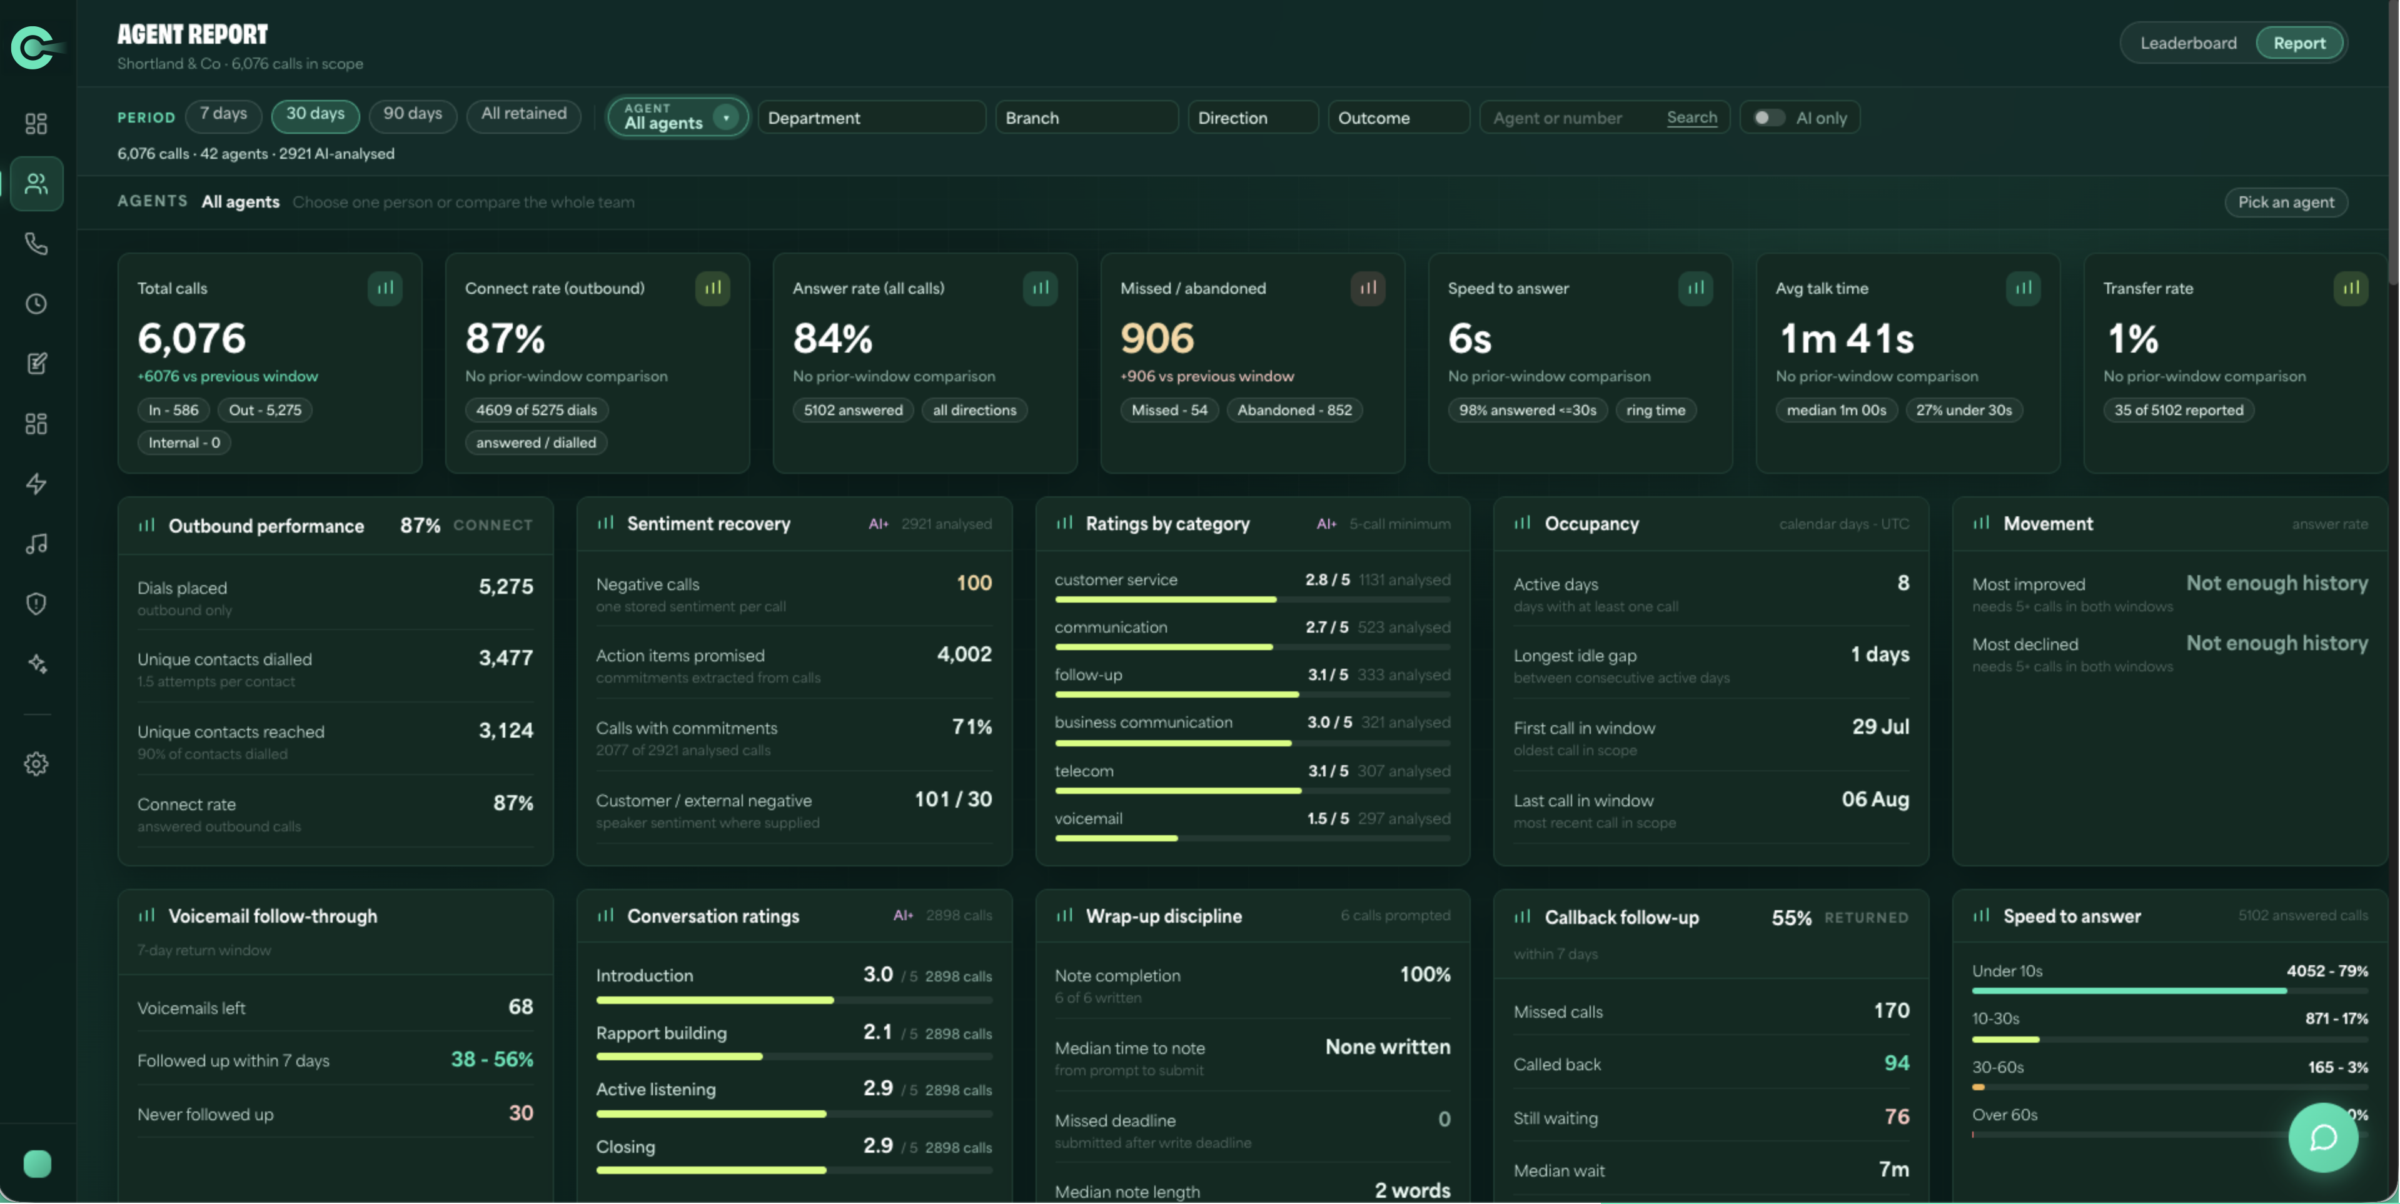The width and height of the screenshot is (2400, 1204).
Task: Click the Search link
Action: 1691,118
